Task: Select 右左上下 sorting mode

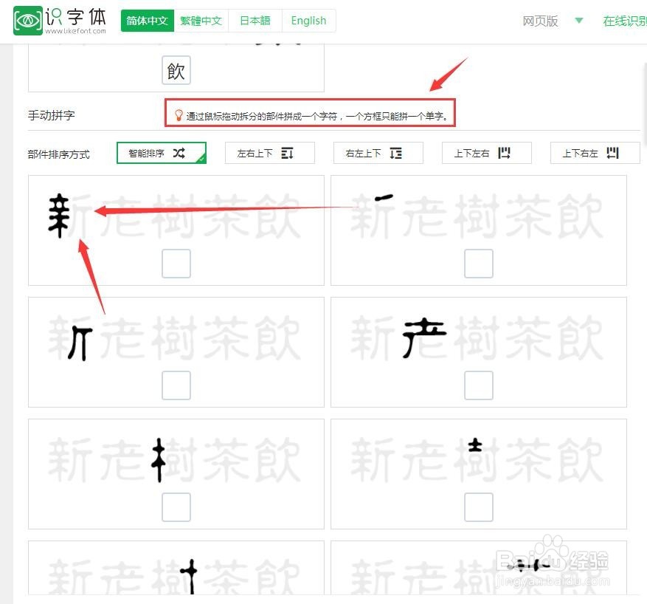Action: click(x=378, y=153)
